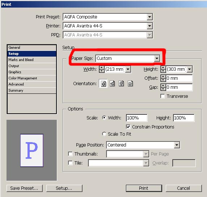This screenshot has height=197, width=207.
Task: Select portrait orientation icon
Action: (x=103, y=83)
